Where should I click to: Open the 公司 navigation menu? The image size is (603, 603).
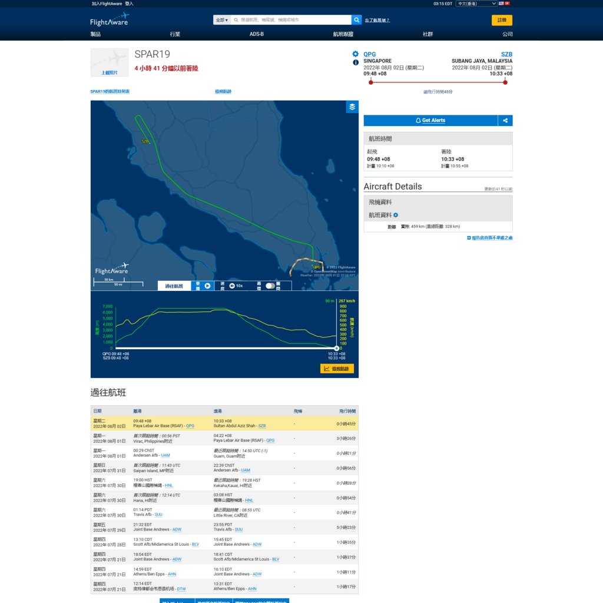point(507,34)
